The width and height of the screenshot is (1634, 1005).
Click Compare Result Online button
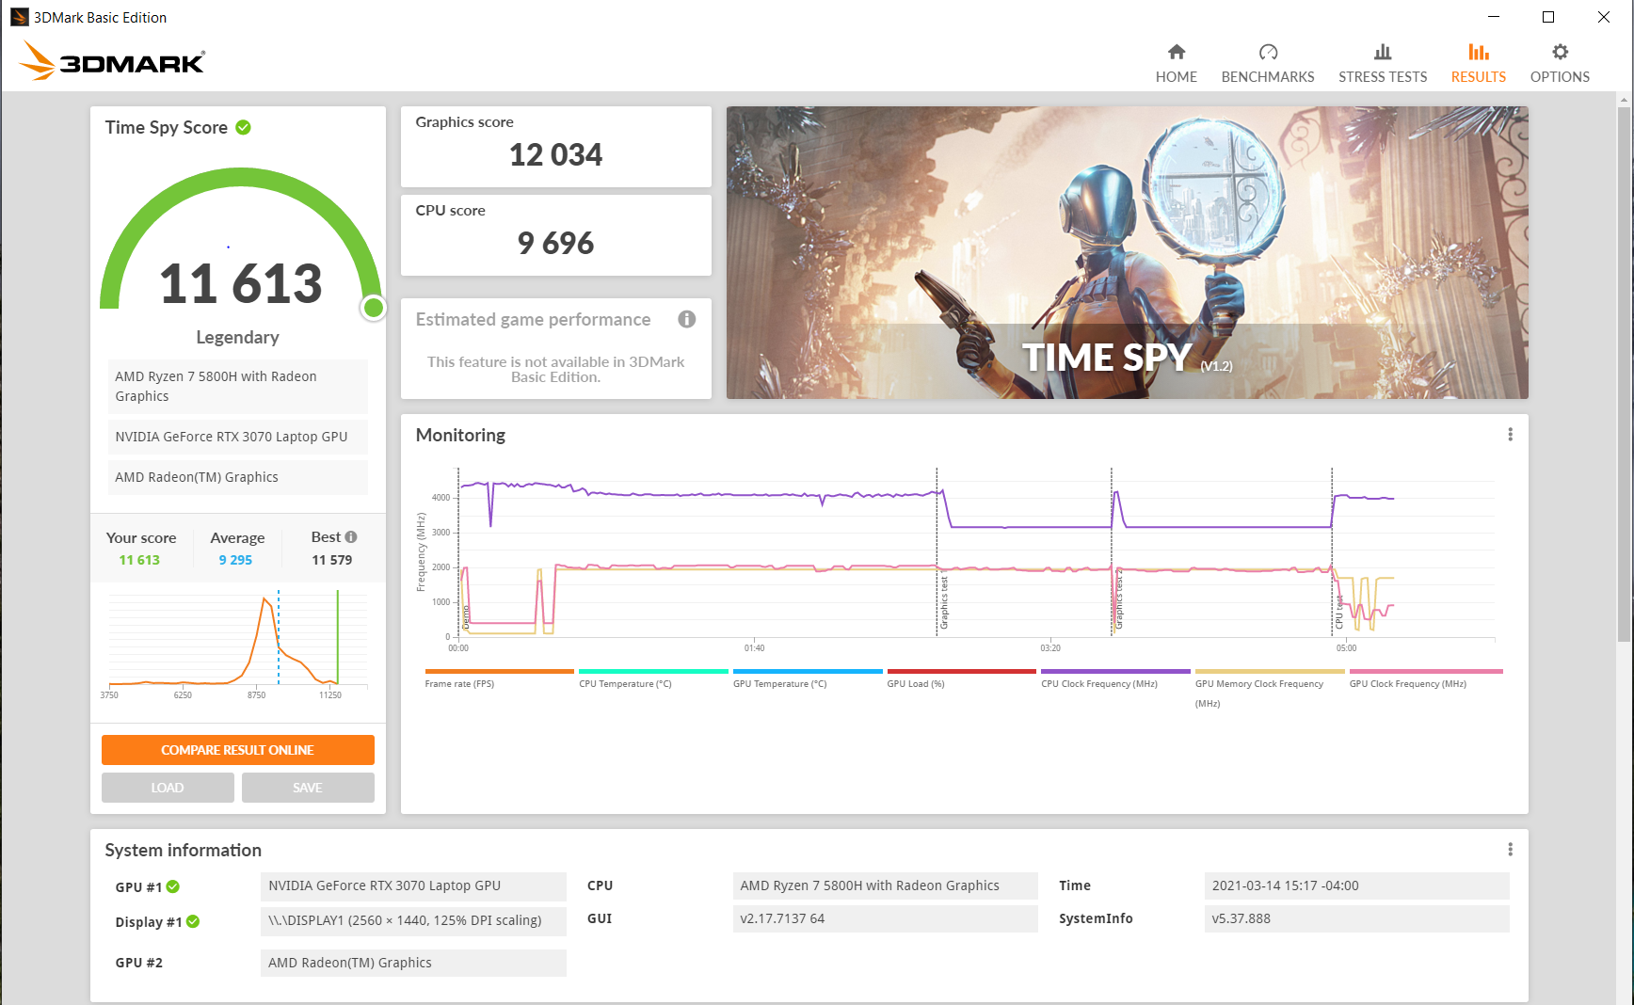point(238,750)
